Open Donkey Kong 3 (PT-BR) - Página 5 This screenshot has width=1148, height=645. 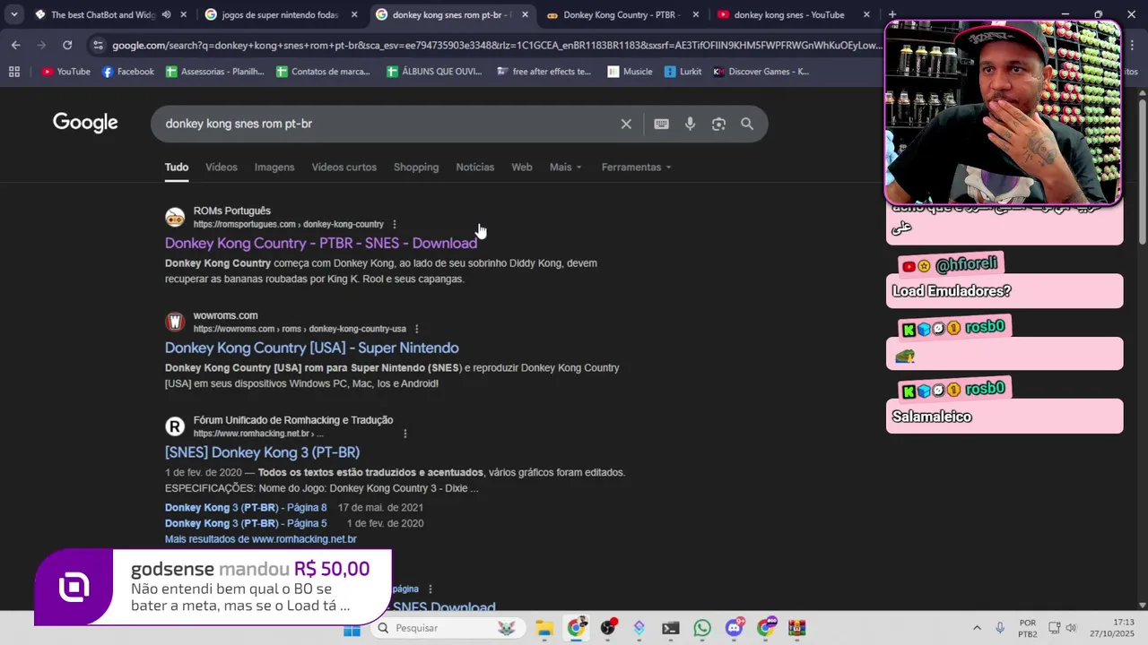click(x=246, y=523)
